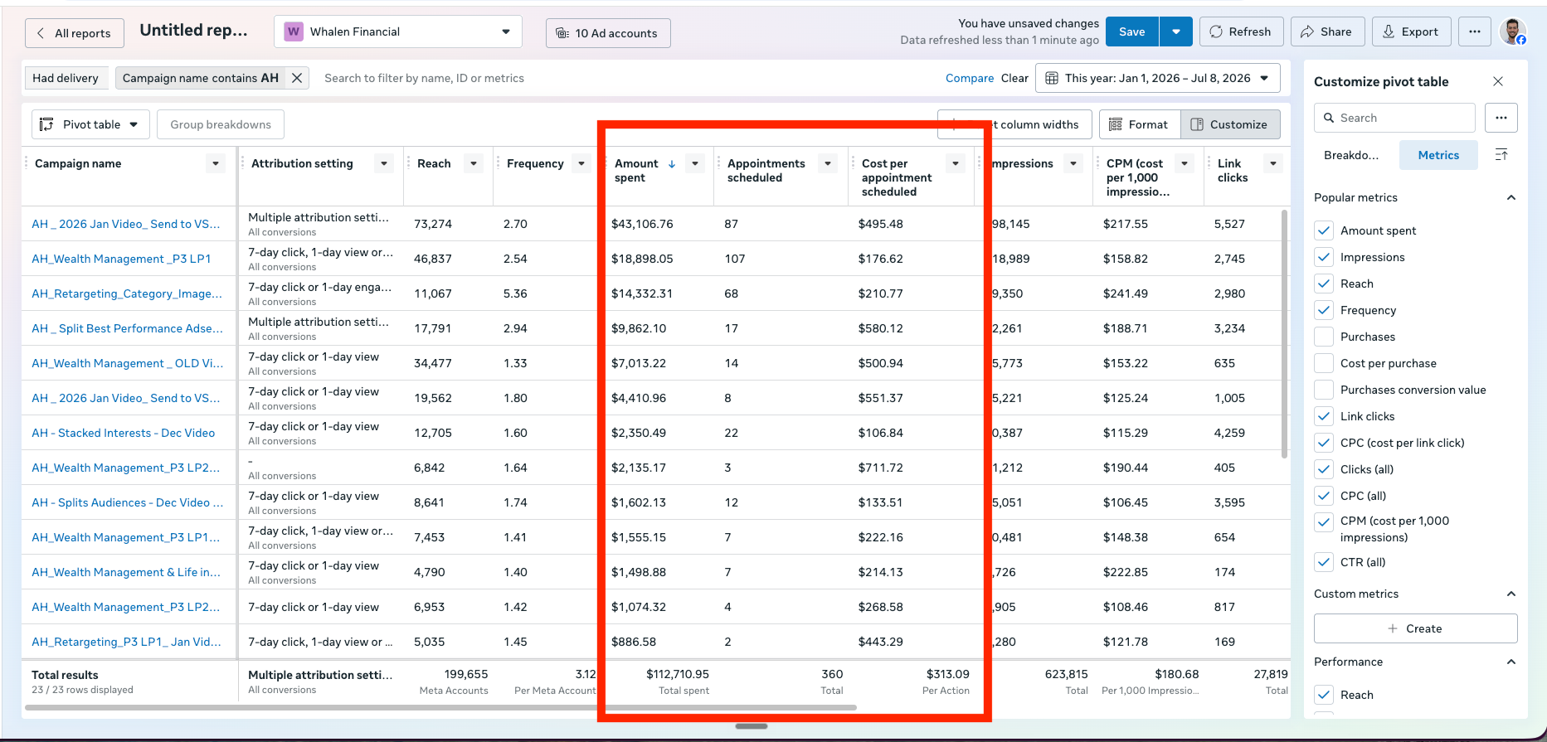Uncheck the Frequency metric
The height and width of the screenshot is (742, 1547).
coord(1324,310)
